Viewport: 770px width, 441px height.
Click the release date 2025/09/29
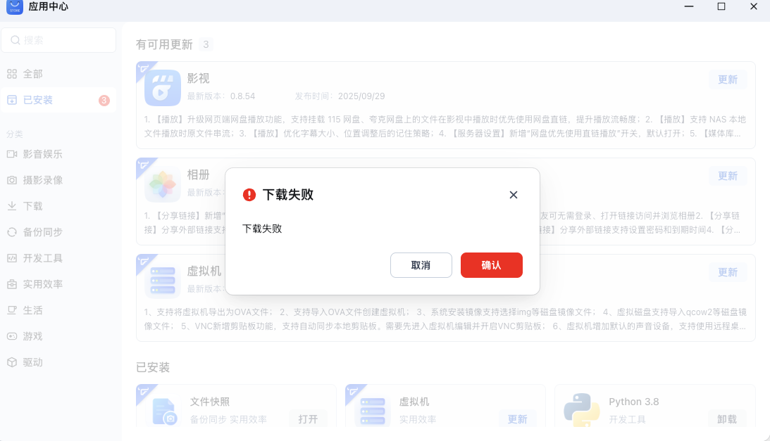[x=361, y=96]
